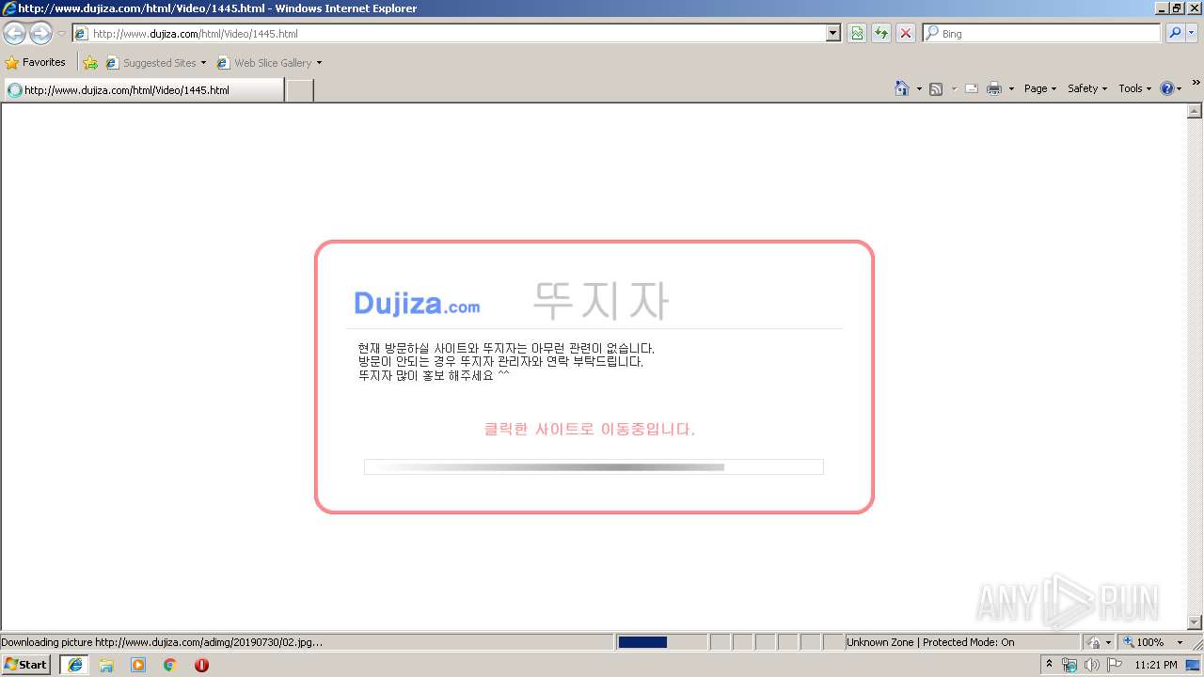Click the Print icon
The height and width of the screenshot is (677, 1204).
(994, 88)
